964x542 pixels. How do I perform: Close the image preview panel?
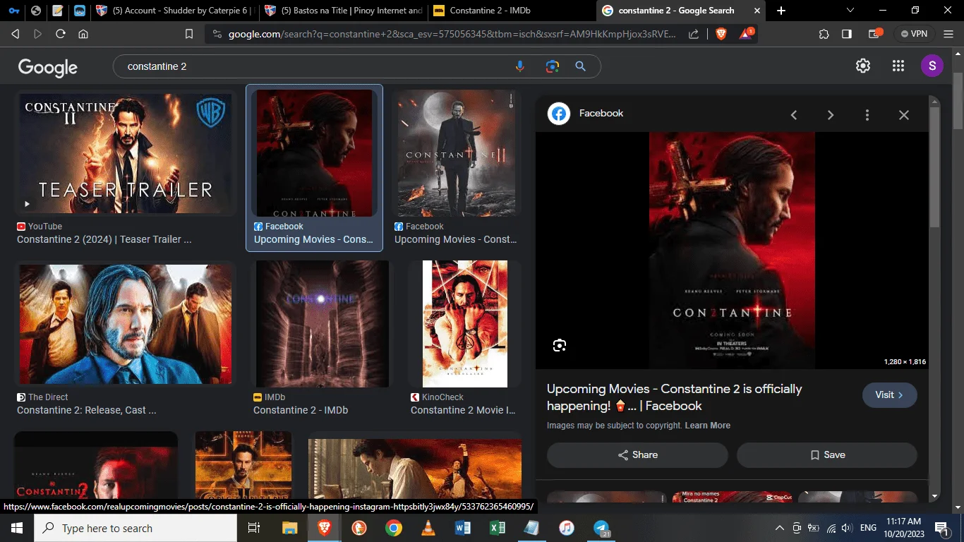904,115
